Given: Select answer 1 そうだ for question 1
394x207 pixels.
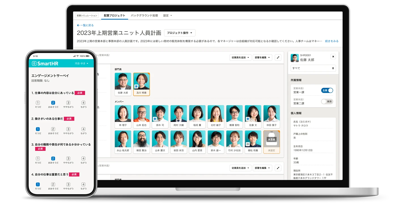Looking at the screenshot, I should pyautogui.click(x=38, y=104).
